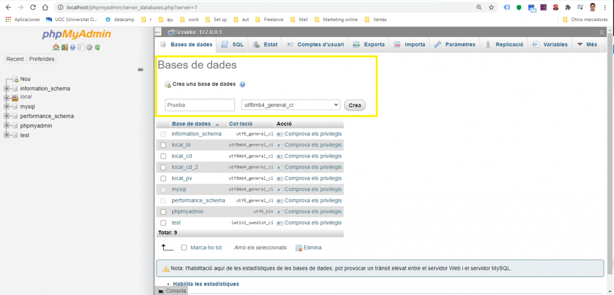
Task: Go to the Importa tab
Action: (409, 44)
